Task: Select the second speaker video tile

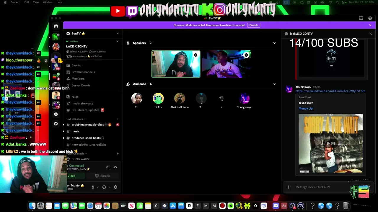Action: tap(227, 64)
